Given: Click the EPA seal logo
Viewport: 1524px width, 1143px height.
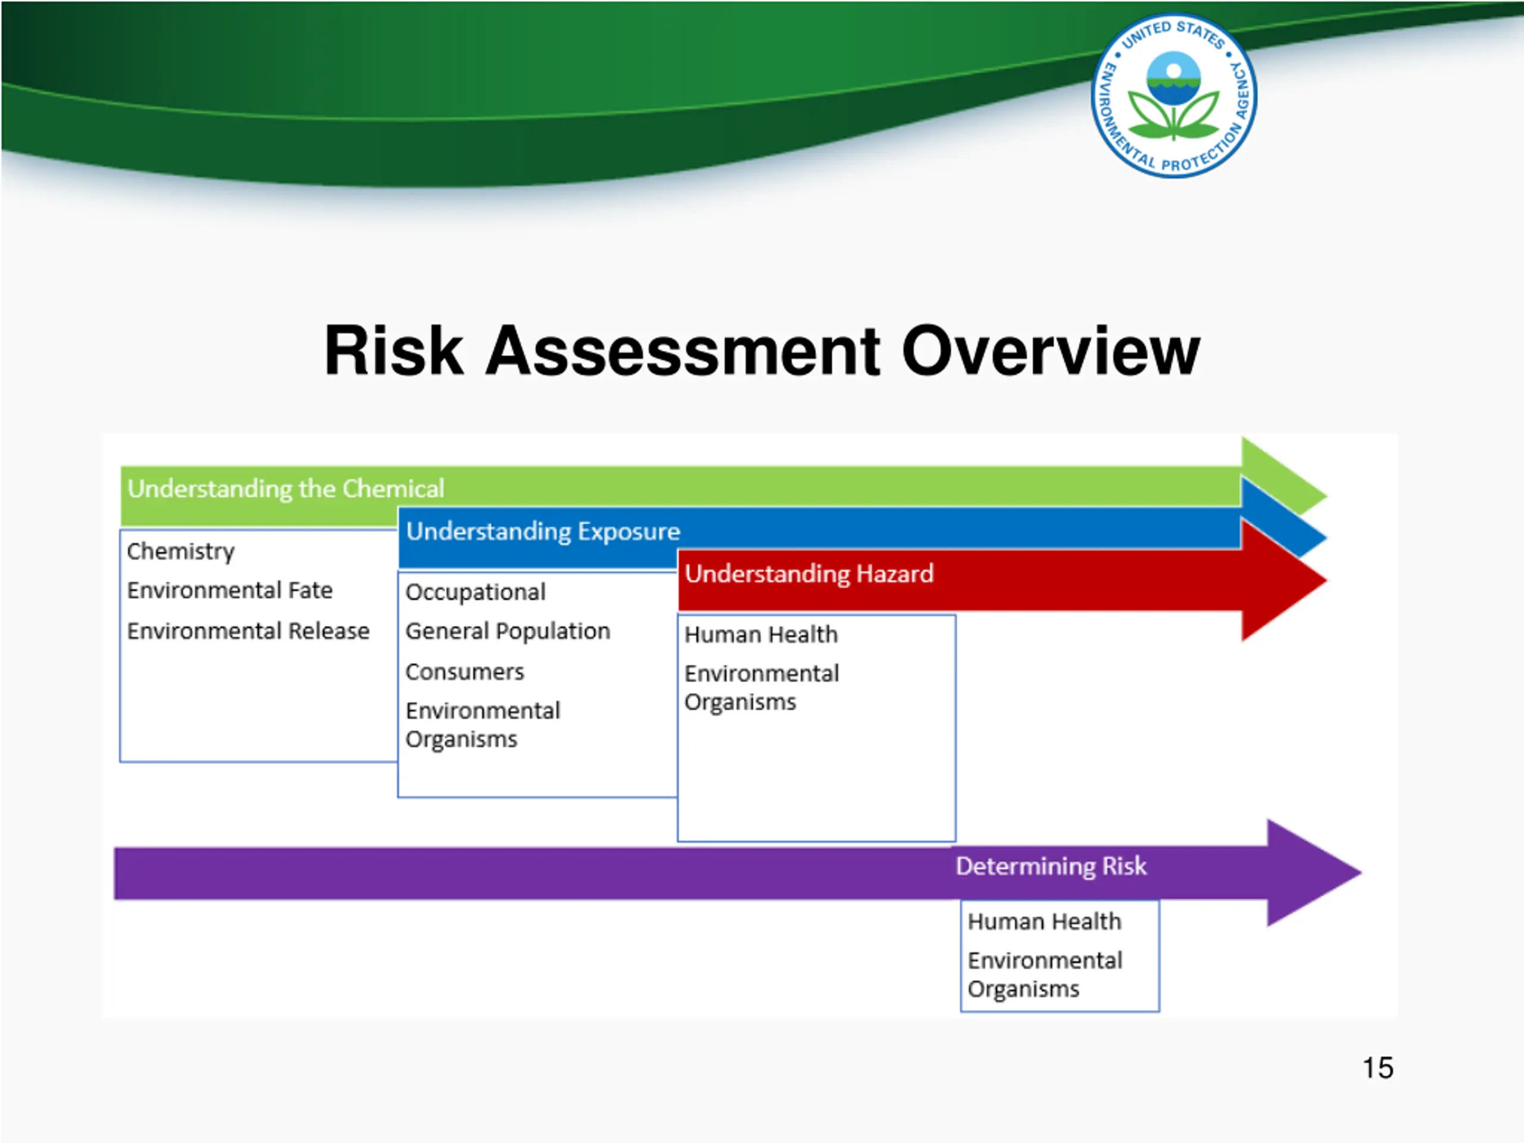Looking at the screenshot, I should tap(1174, 96).
